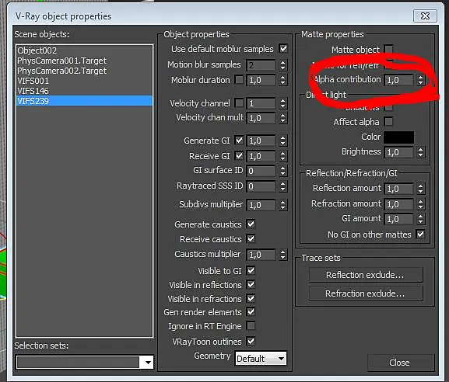Click the Moblur duration value field
Screen dimensions: 449x382
[x=261, y=80]
